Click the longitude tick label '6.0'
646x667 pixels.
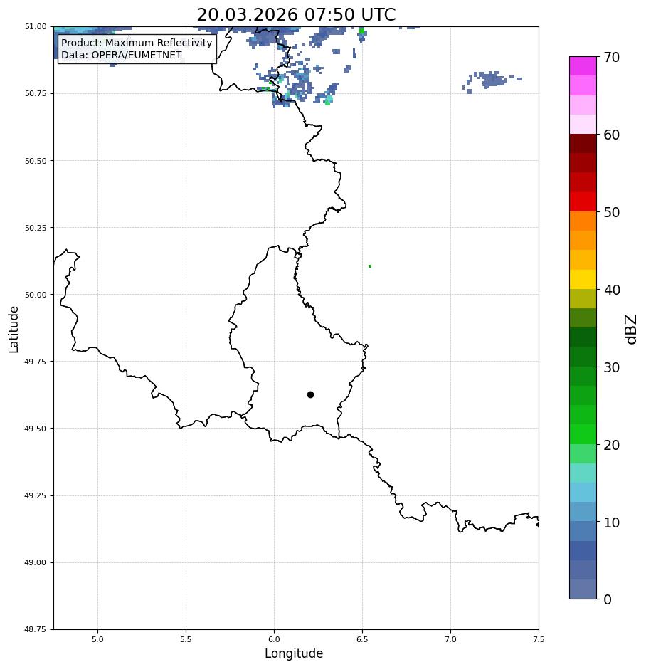point(275,639)
